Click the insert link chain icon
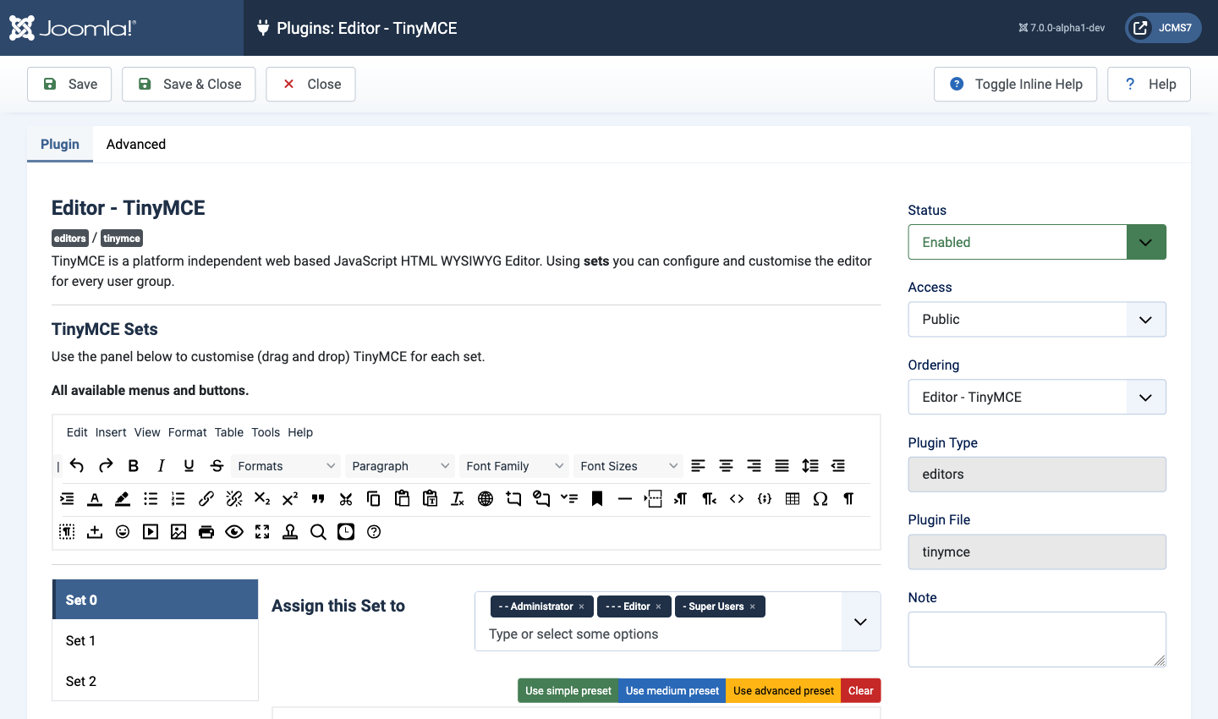Screen dimensions: 1218x719 pyautogui.click(x=206, y=498)
